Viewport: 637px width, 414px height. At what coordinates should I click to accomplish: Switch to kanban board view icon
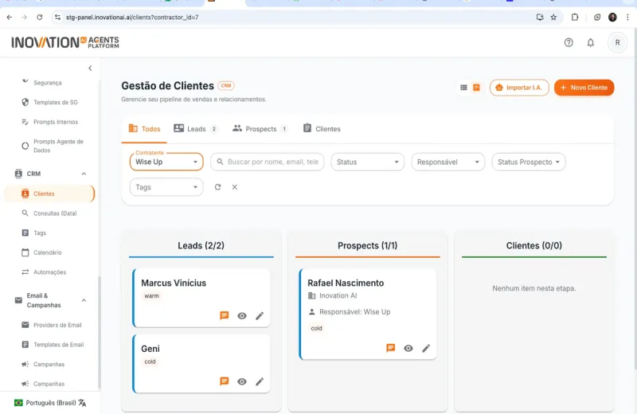point(476,88)
